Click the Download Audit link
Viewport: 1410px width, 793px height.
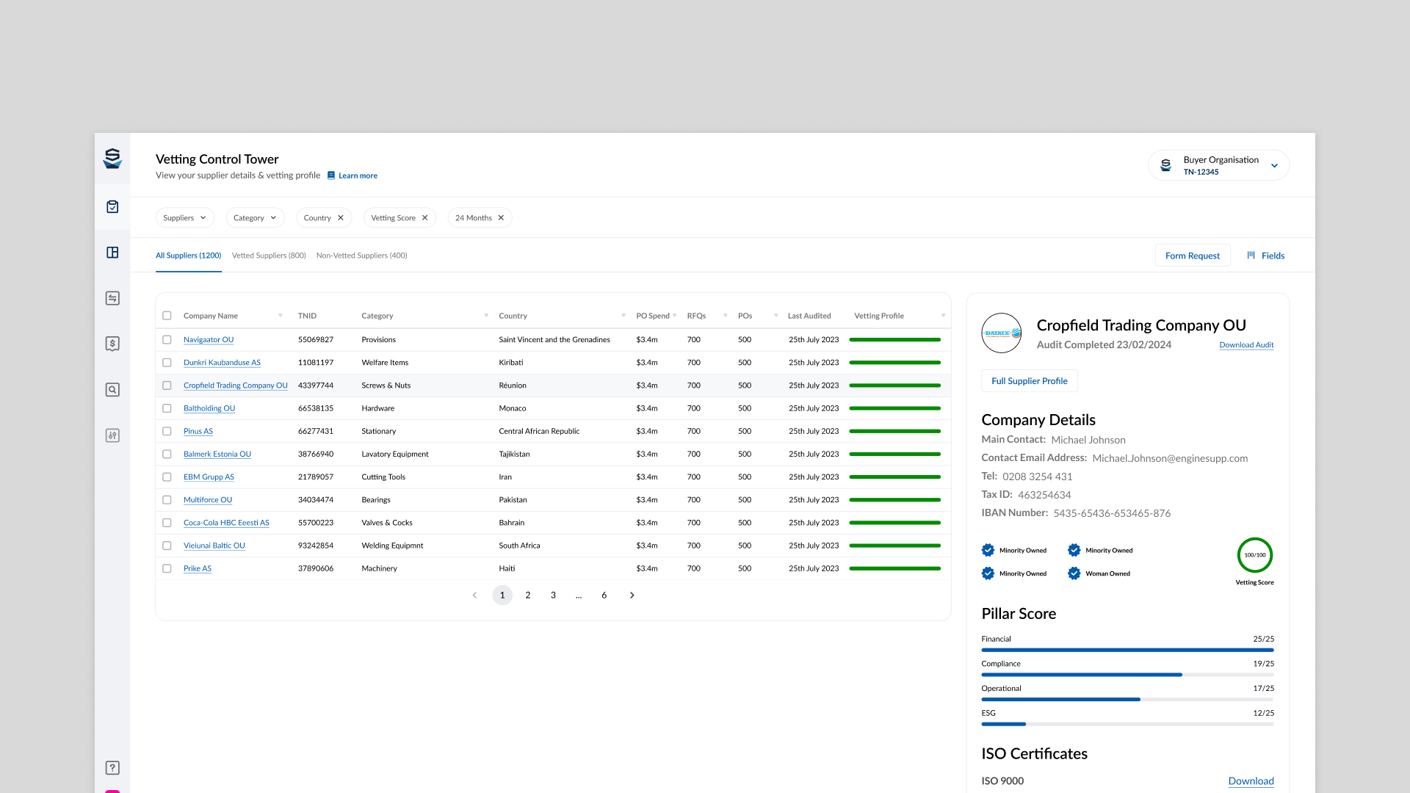(1246, 345)
